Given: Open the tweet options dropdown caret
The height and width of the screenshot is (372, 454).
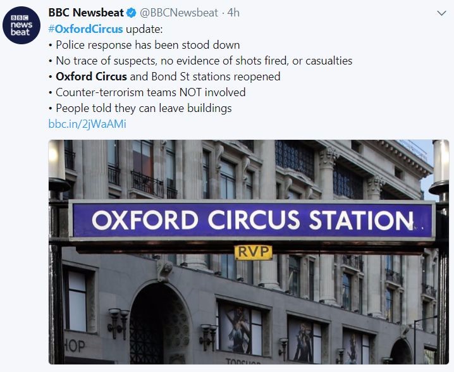Looking at the screenshot, I should tap(441, 13).
